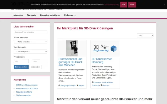Screen dimensions: 167x104
Task: Click the briefcase icon beside Fertigungslösungen
Action: tap(59, 85)
